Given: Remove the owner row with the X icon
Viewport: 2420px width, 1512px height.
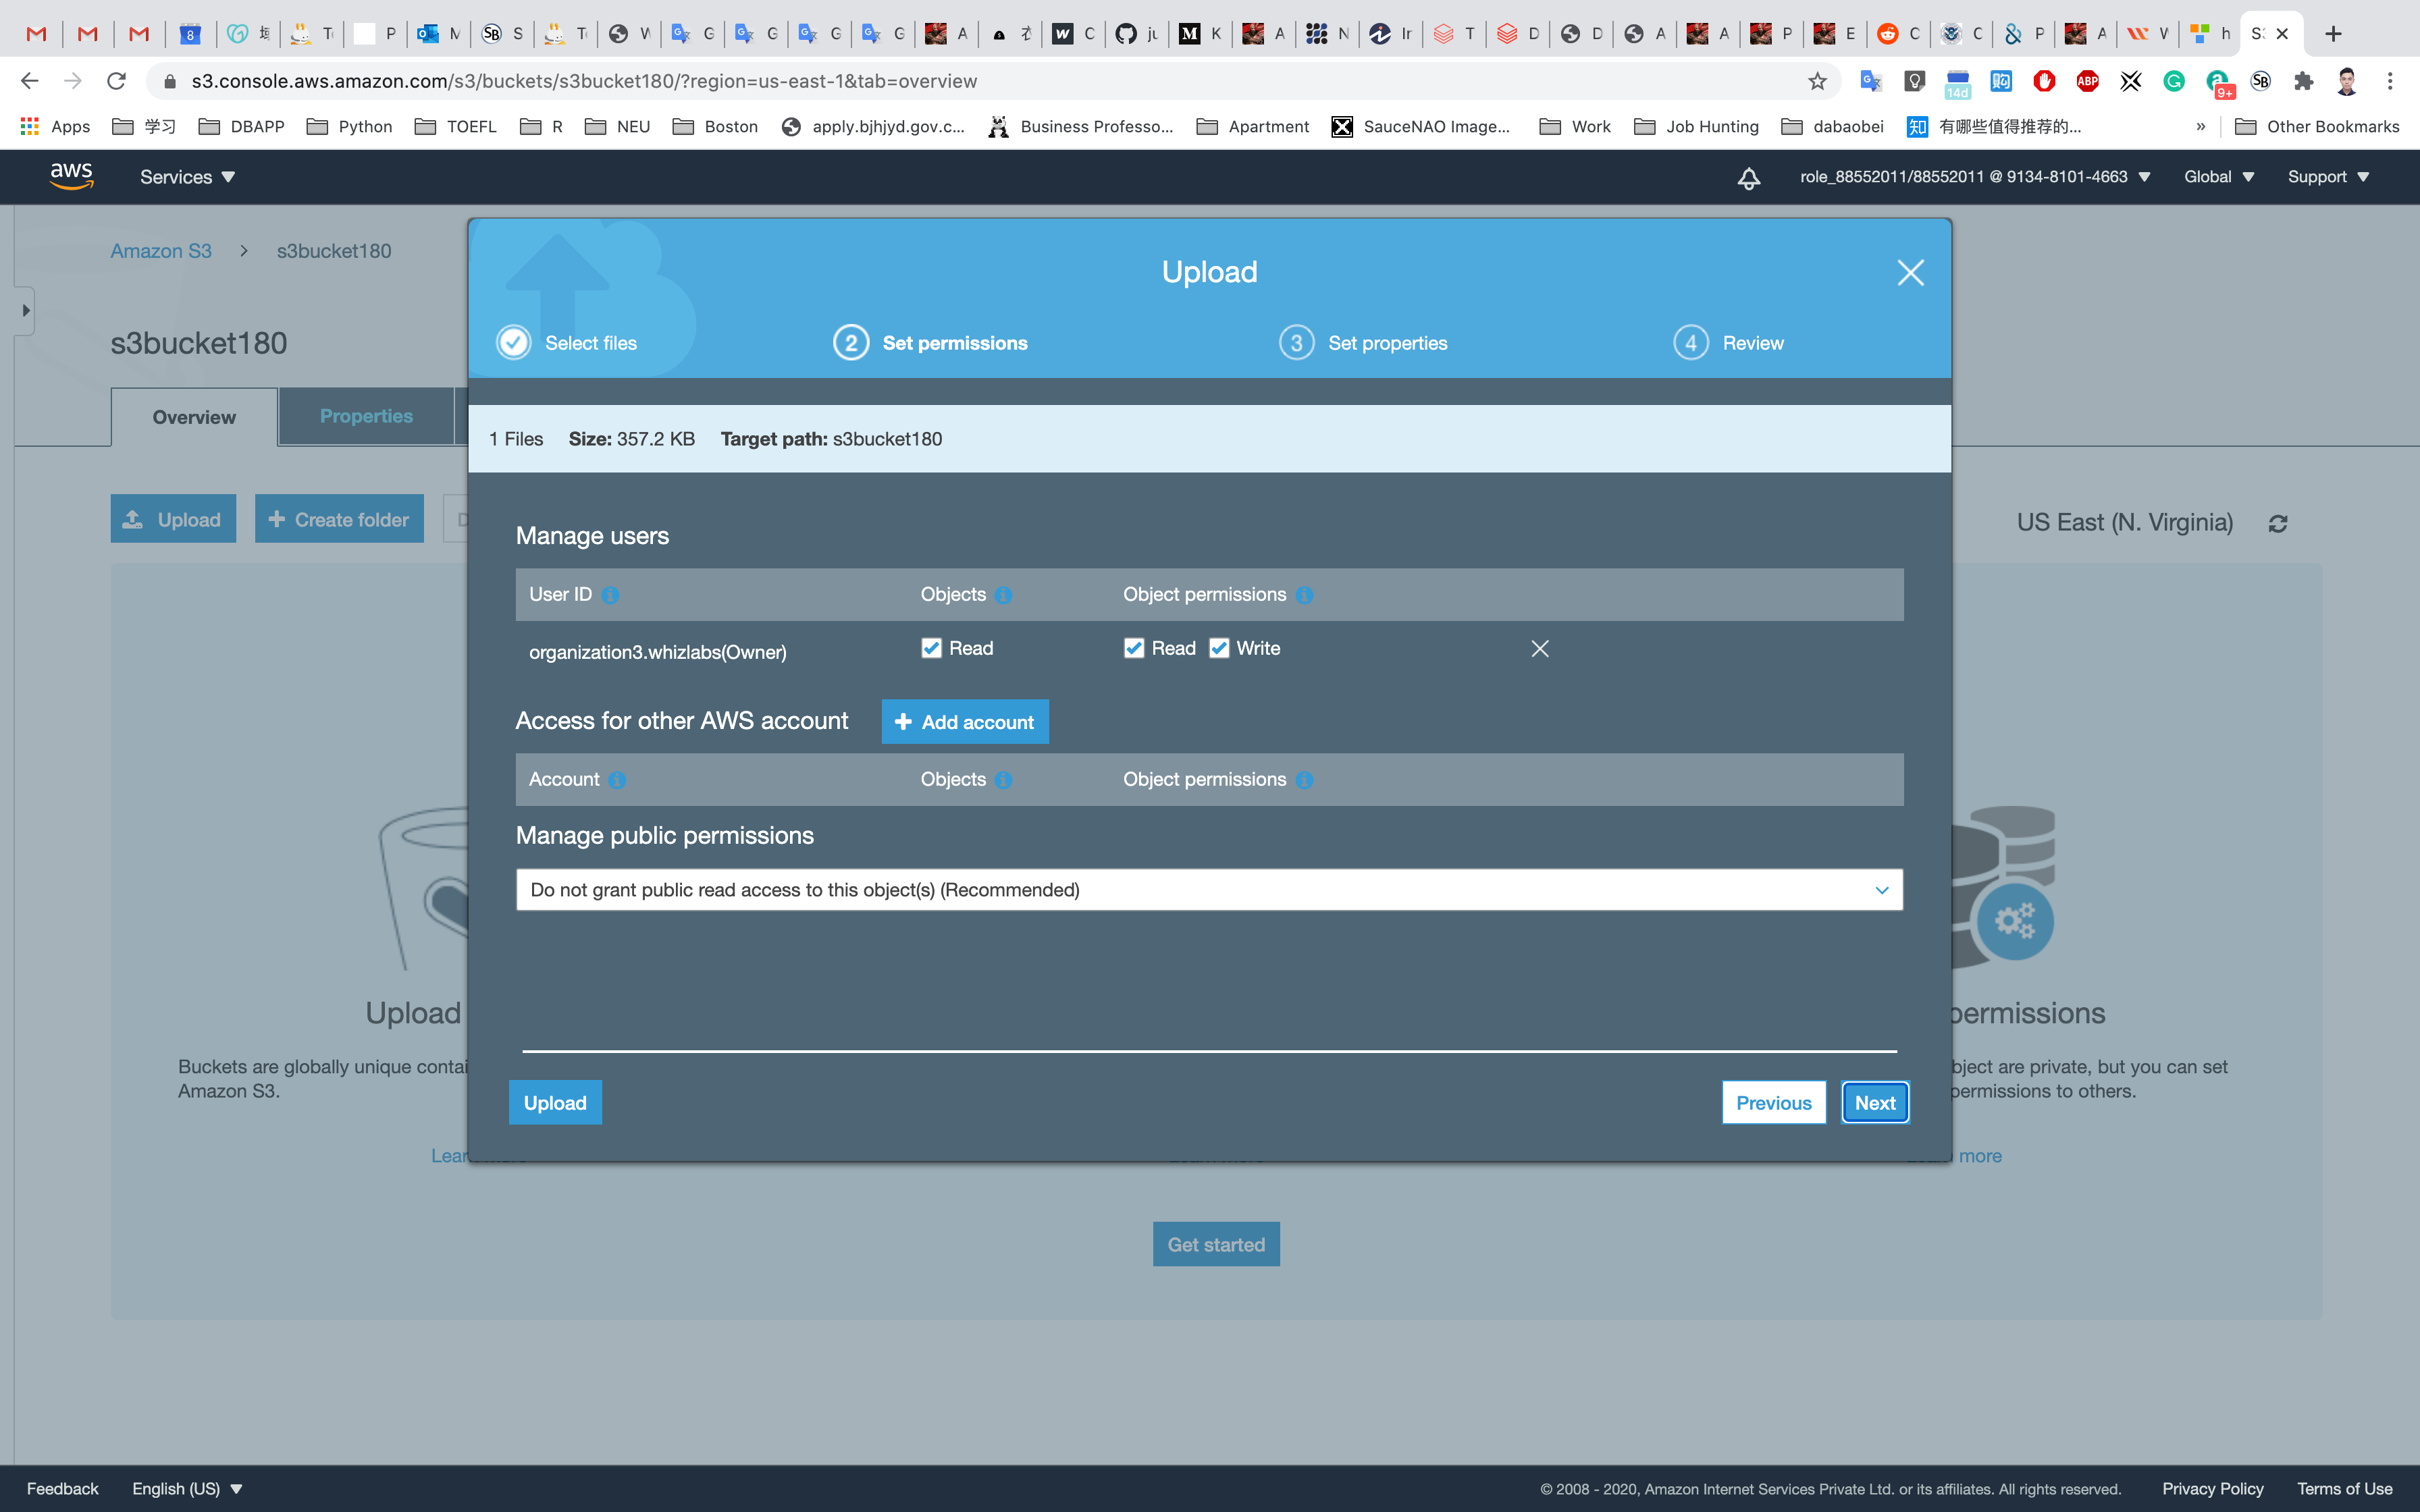Looking at the screenshot, I should (1540, 649).
